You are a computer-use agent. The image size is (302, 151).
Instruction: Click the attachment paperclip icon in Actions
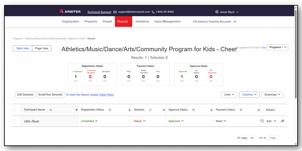282,121
